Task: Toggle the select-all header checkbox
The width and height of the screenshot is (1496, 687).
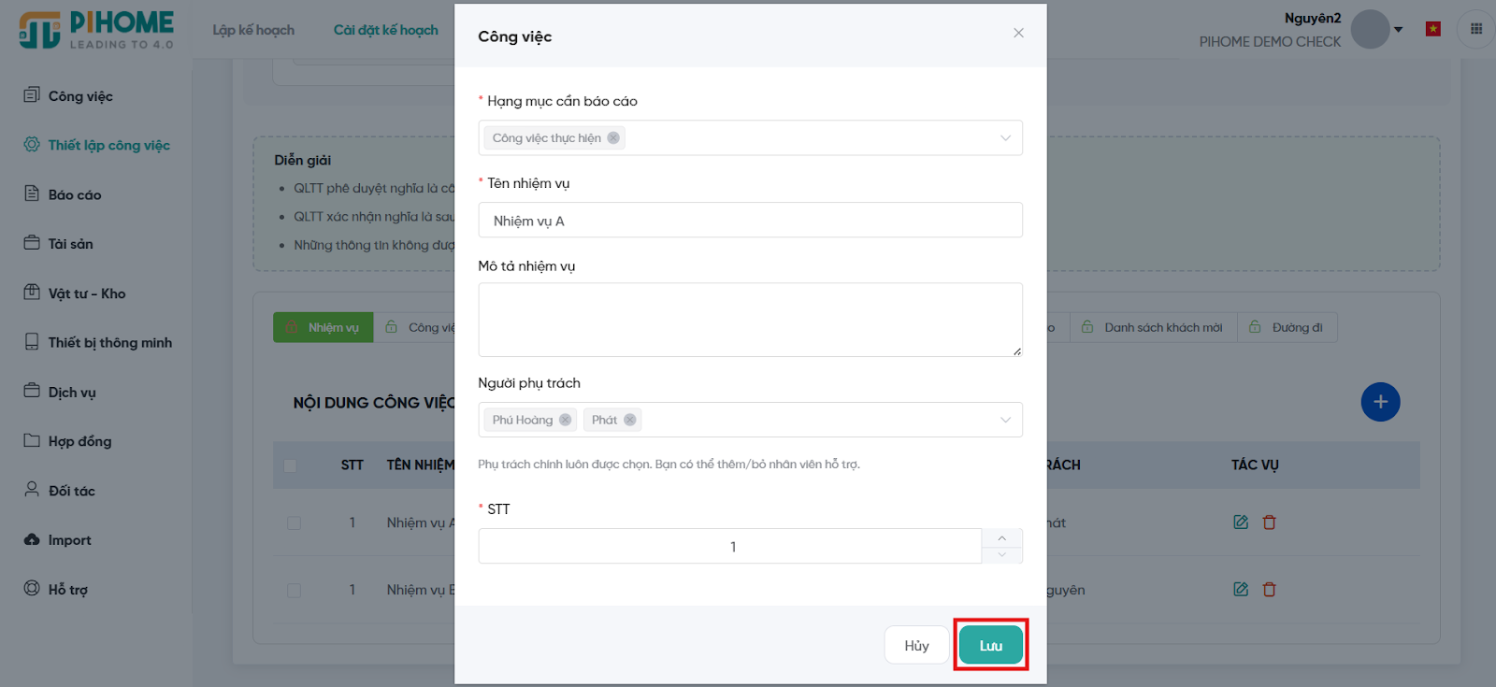Action: tap(290, 465)
